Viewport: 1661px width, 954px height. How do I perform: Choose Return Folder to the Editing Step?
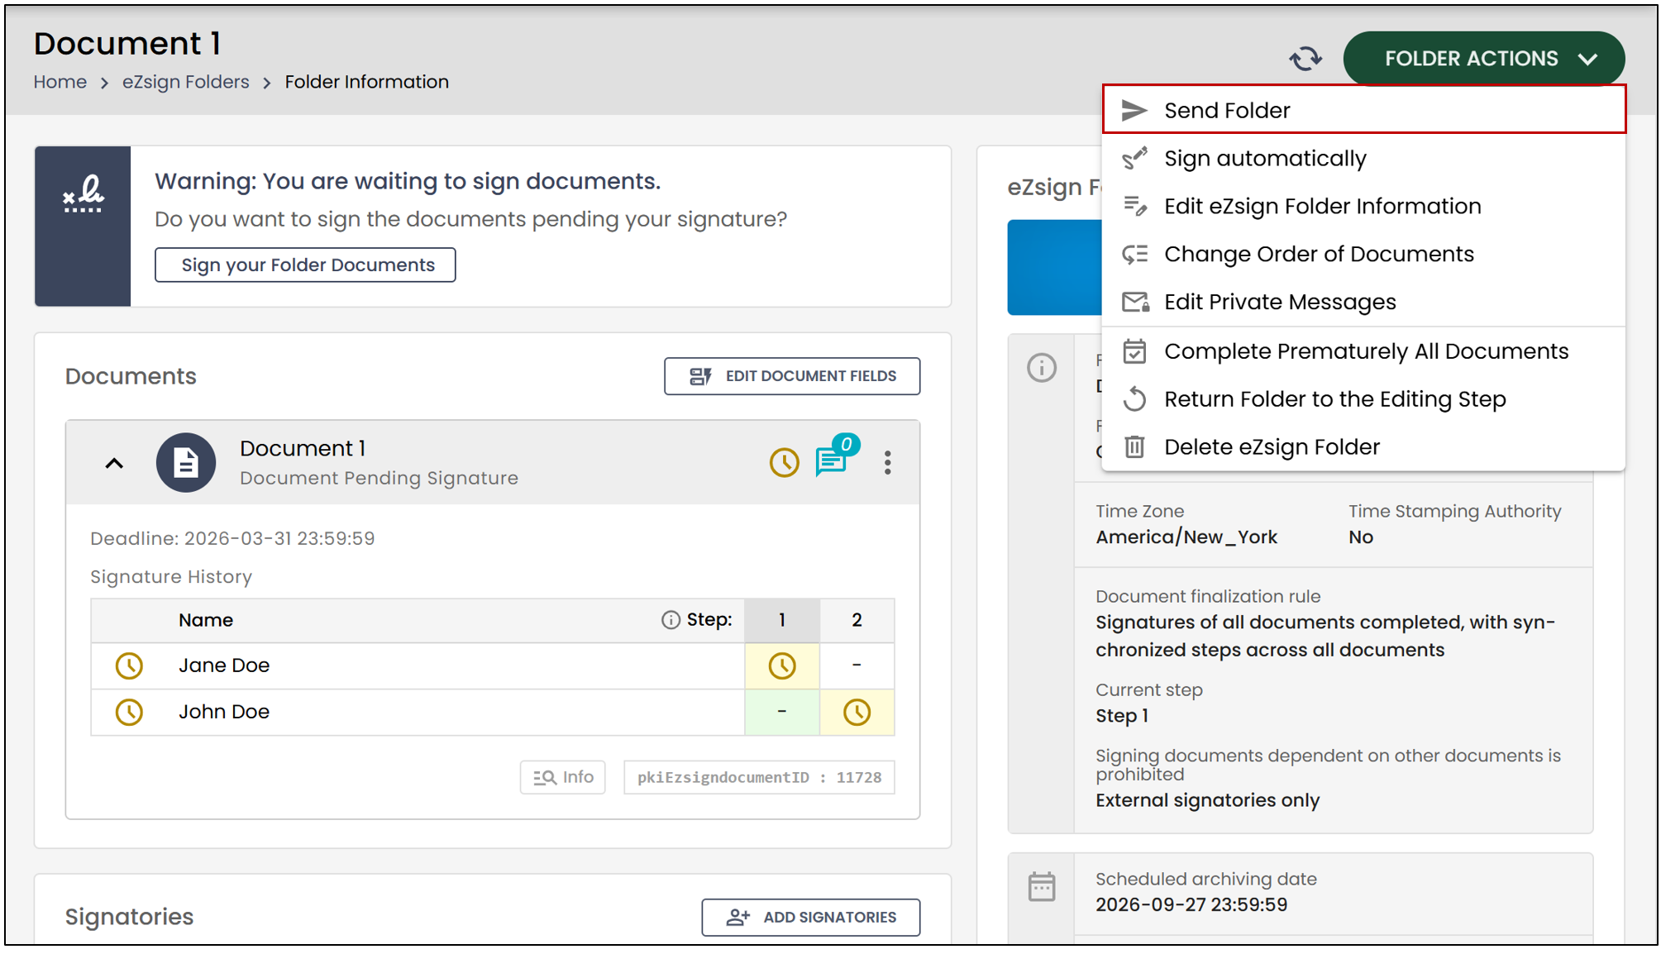pyautogui.click(x=1364, y=399)
